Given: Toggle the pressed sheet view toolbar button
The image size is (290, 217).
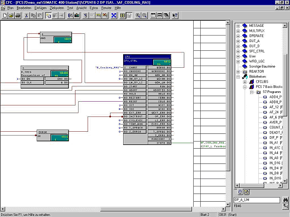Looking at the screenshot, I should [129, 15].
